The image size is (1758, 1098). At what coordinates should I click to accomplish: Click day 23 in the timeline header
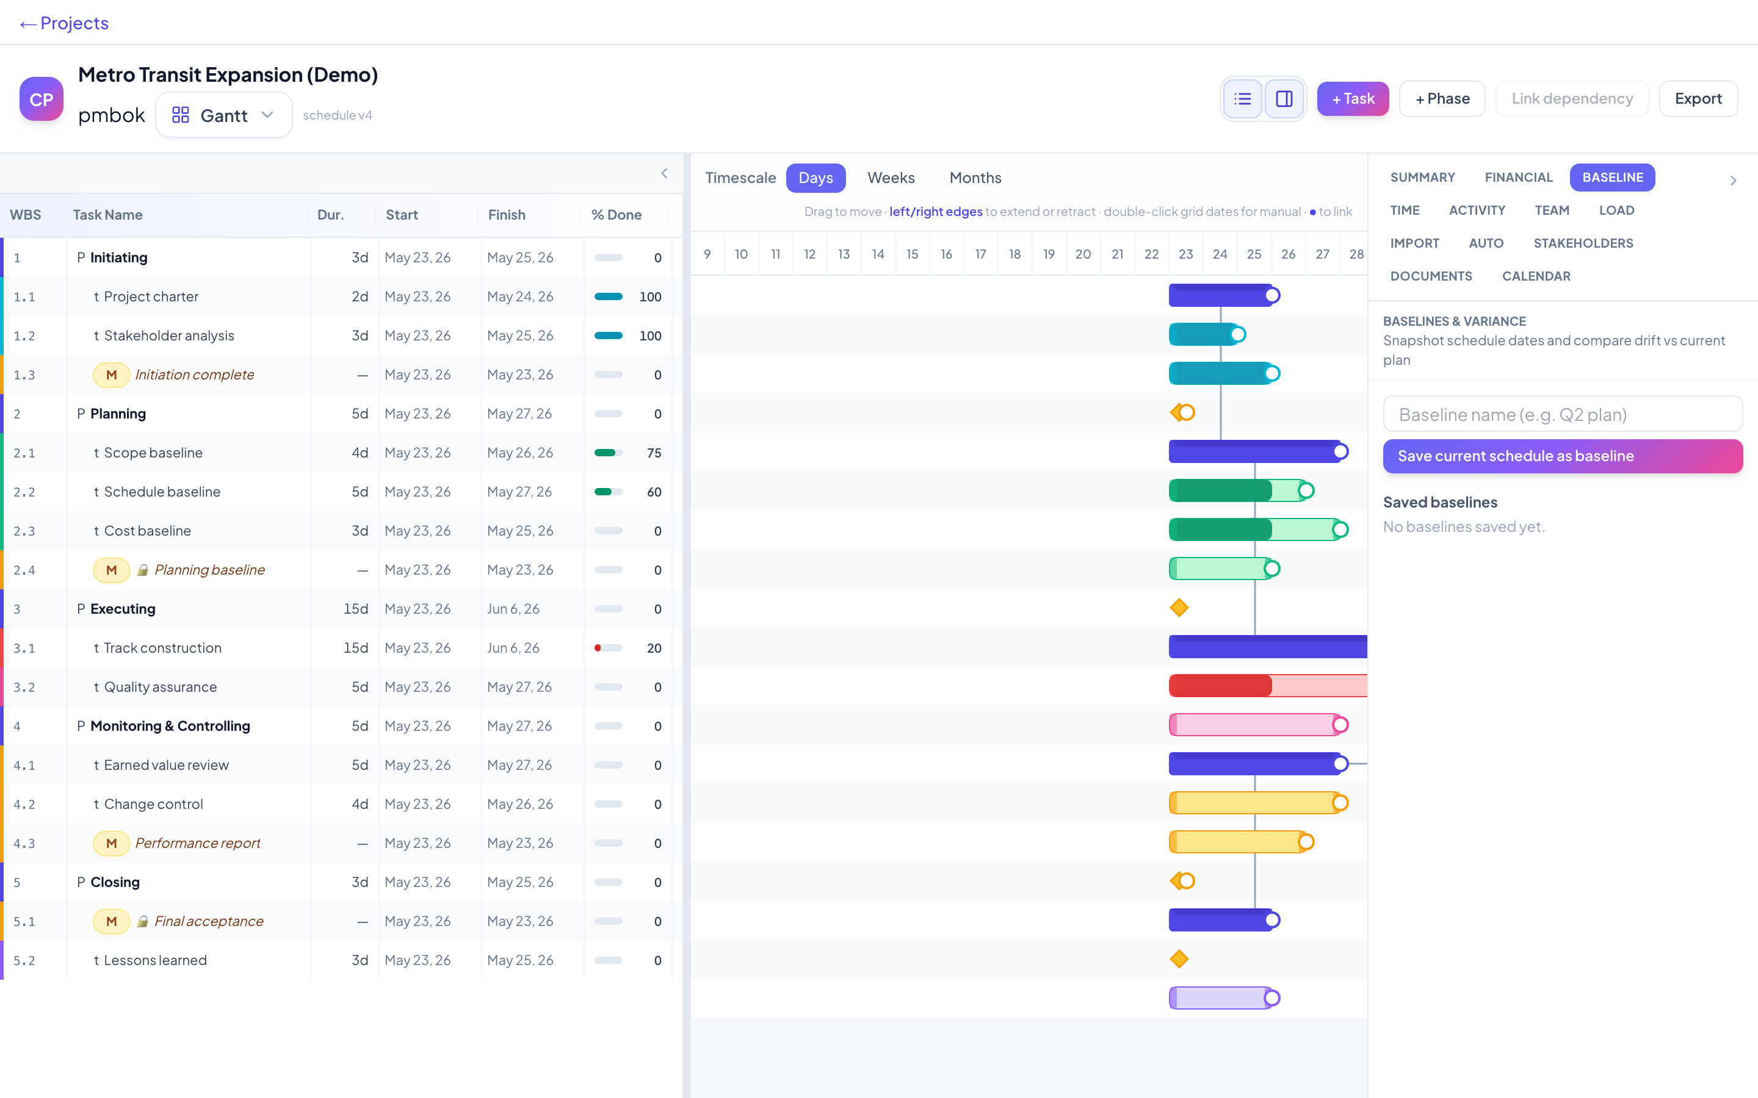(x=1185, y=254)
